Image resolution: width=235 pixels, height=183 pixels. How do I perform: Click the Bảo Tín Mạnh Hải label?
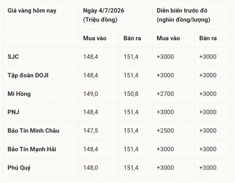pyautogui.click(x=32, y=149)
